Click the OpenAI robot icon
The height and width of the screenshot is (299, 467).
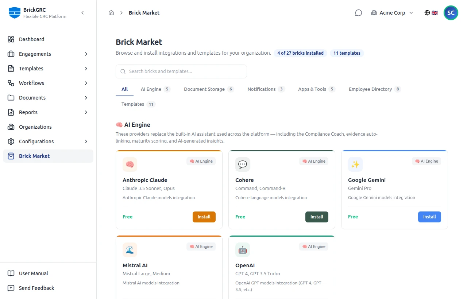[243, 250]
